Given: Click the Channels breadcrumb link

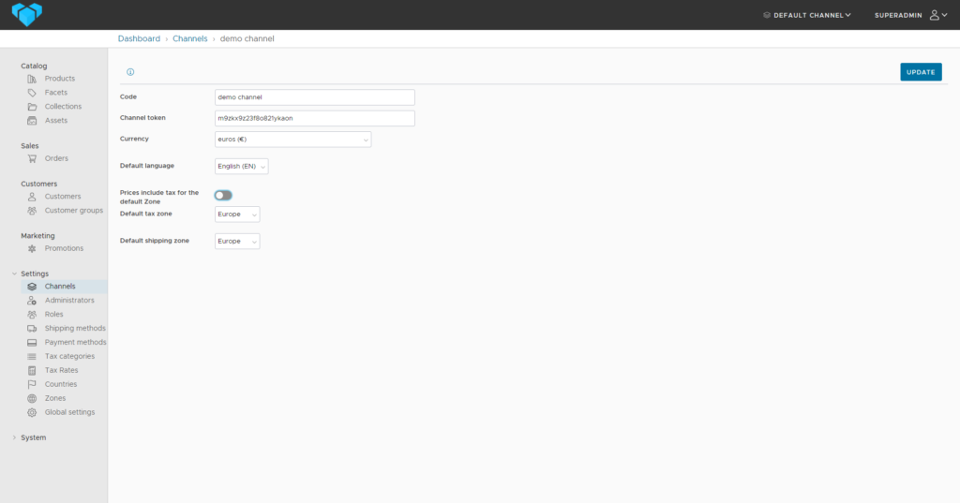Looking at the screenshot, I should coord(189,38).
